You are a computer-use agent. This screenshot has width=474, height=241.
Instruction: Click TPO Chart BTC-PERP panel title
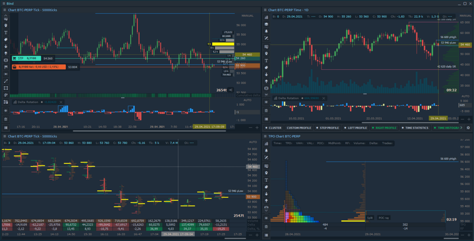284,136
